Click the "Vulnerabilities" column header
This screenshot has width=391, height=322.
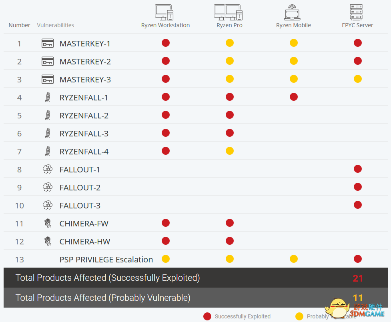point(56,25)
